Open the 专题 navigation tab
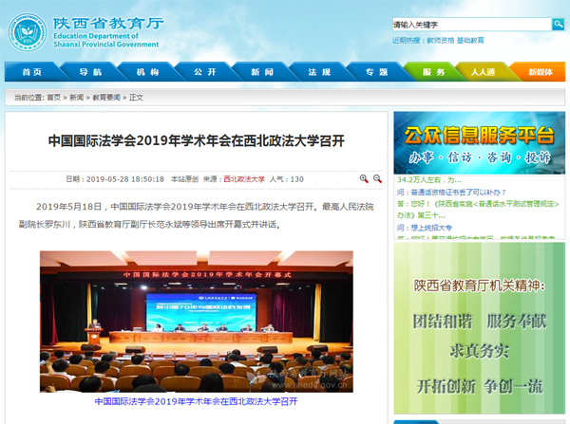Screen dimensions: 570x424 375,72
